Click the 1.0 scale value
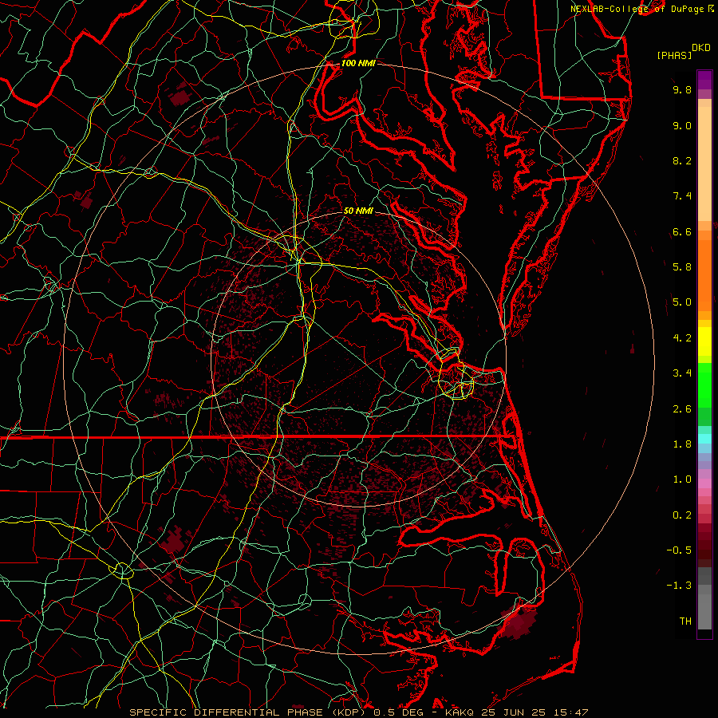Screen dimensions: 718x718 pos(682,479)
